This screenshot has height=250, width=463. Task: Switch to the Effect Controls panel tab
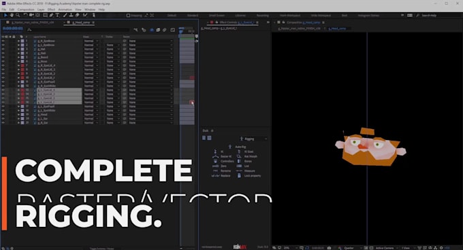coord(236,22)
